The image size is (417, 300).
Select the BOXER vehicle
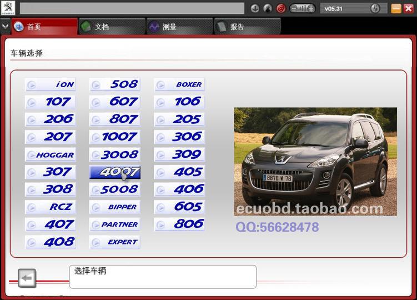(x=179, y=84)
